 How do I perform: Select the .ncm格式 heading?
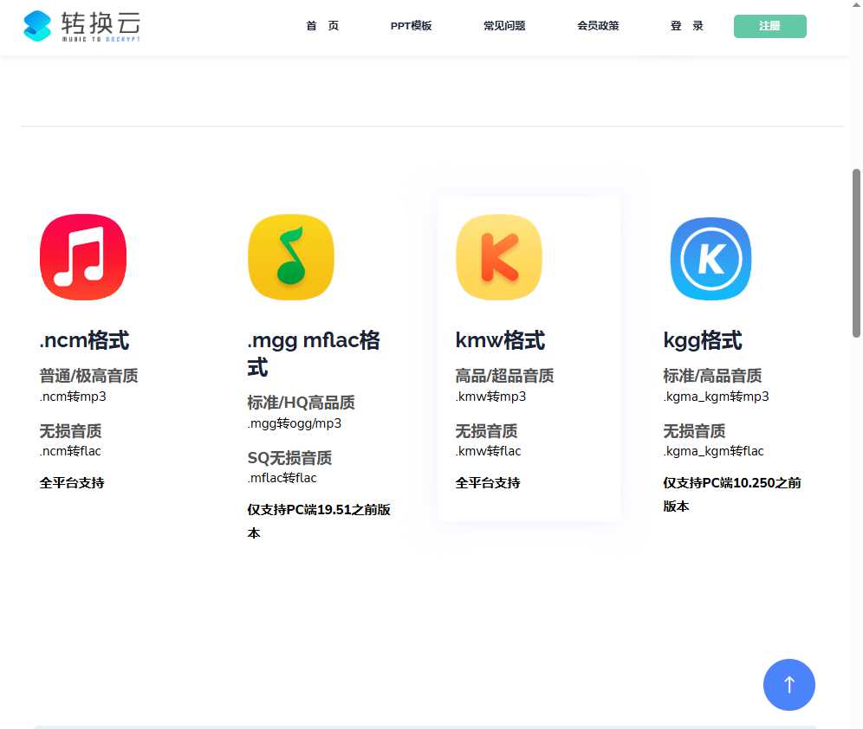(83, 340)
